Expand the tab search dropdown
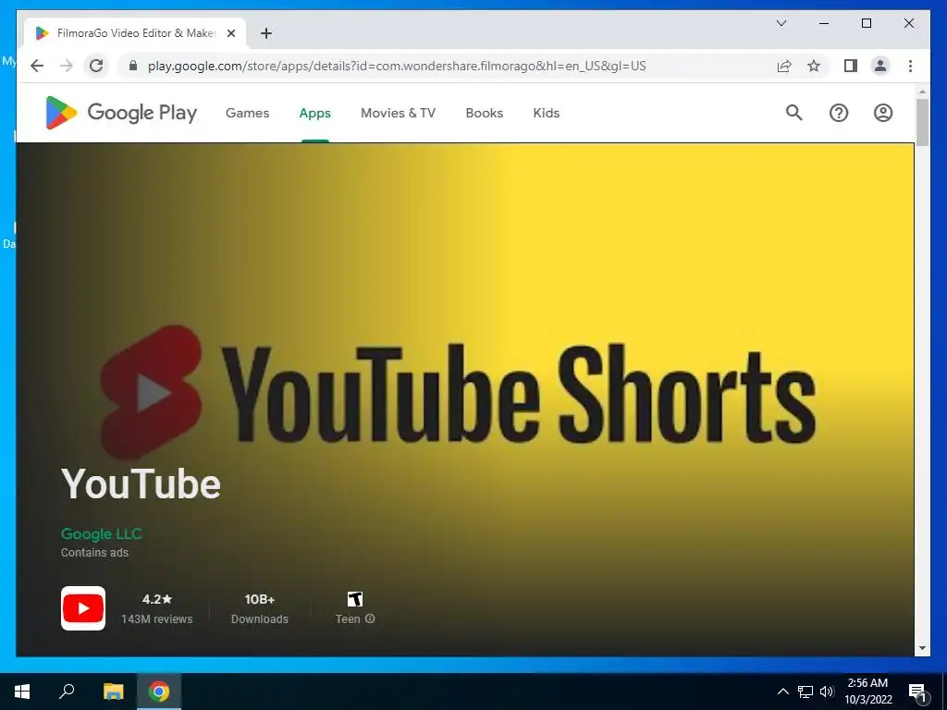The image size is (947, 710). tap(781, 23)
